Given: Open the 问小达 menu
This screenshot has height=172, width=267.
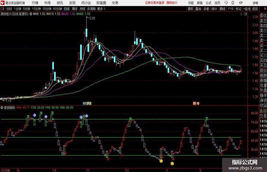Looking at the screenshot, I should [x=86, y=3].
